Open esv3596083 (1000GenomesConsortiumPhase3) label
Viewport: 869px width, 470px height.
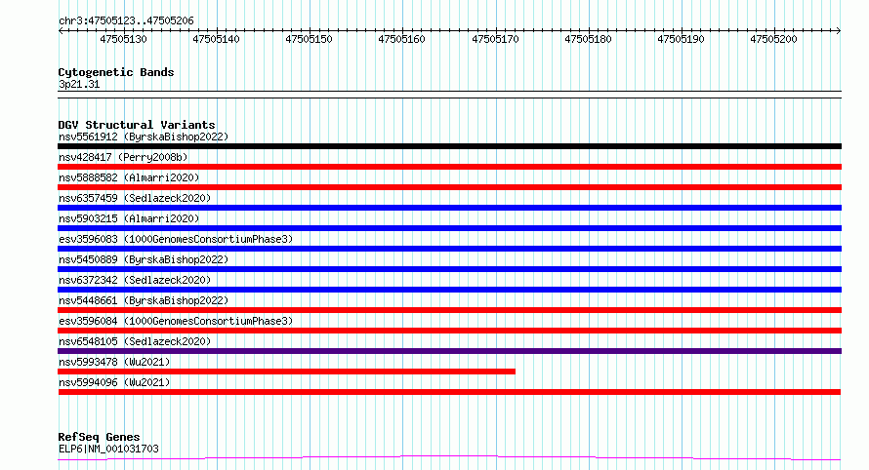tap(176, 239)
